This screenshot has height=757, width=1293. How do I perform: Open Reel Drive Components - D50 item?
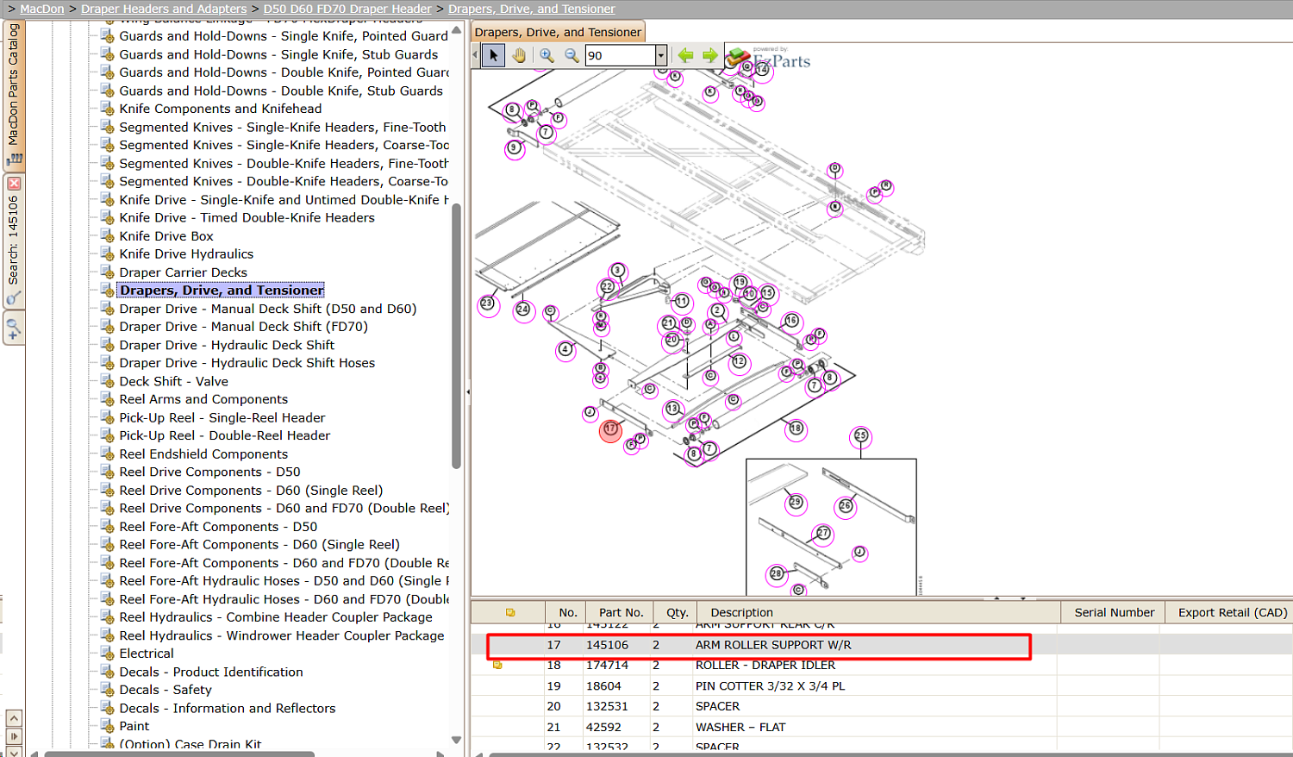(x=209, y=472)
